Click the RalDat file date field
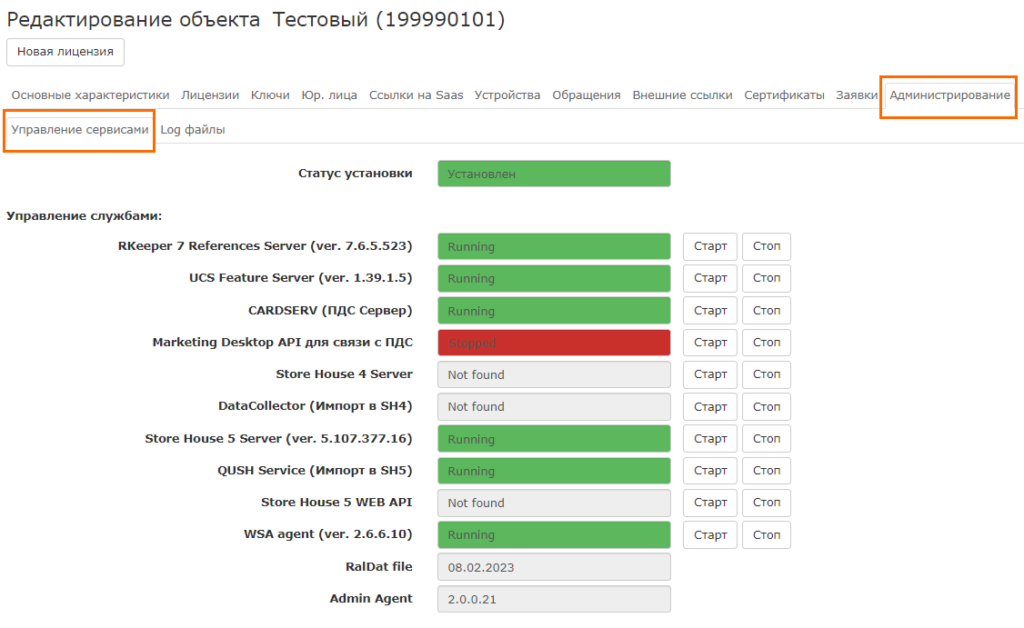This screenshot has height=628, width=1024. coord(554,567)
